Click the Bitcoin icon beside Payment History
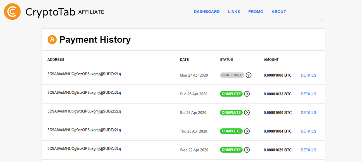 (52, 40)
